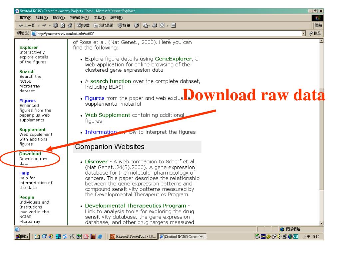Click the 開始 Start button
The image size is (341, 255).
[x=22, y=236]
